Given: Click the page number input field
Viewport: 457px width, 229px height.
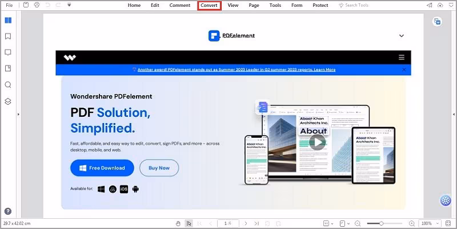Looking at the screenshot, I should tap(228, 223).
